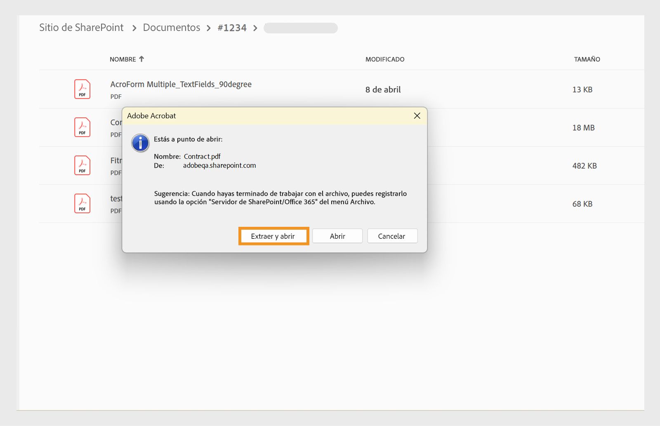The image size is (660, 426).
Task: Click the Abrir button
Action: [x=337, y=236]
